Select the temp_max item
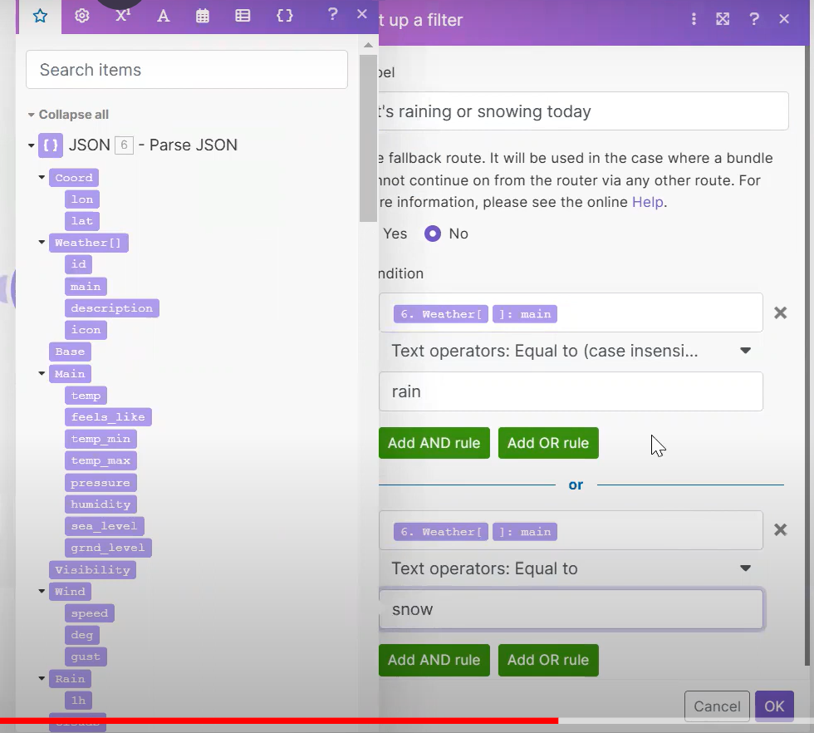The height and width of the screenshot is (733, 814). pos(101,460)
